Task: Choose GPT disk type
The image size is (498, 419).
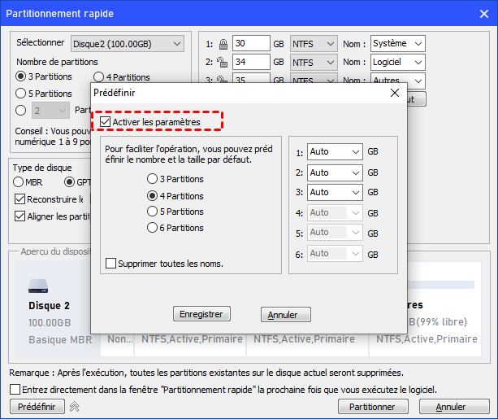Action: click(69, 182)
